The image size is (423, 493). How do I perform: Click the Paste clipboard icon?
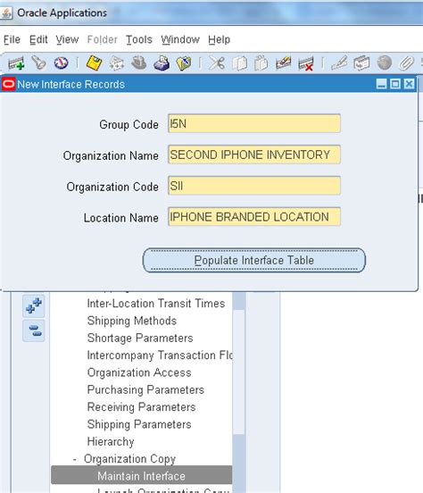click(x=261, y=63)
